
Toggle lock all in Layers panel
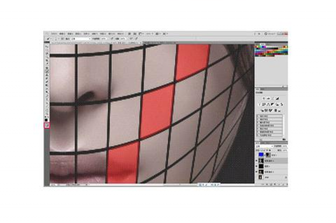tap(269, 150)
